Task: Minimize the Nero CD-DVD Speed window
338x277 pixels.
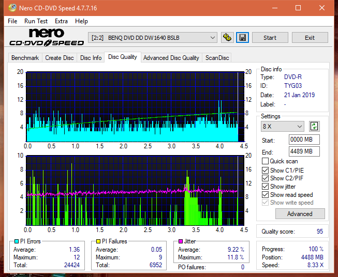Action: [x=275, y=8]
